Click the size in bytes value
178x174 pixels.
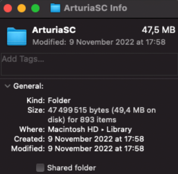pyautogui.click(x=102, y=115)
